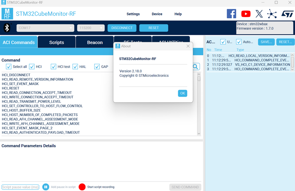Click the RESET... log button

click(x=286, y=42)
